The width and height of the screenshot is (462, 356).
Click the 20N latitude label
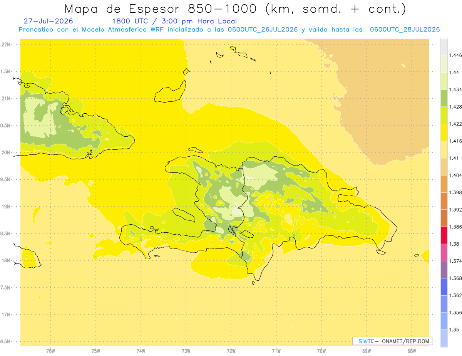click(6, 152)
